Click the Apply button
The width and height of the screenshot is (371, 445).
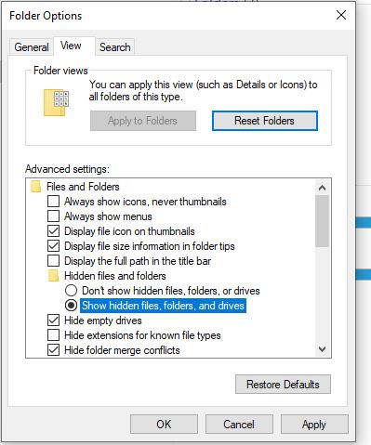point(314,425)
